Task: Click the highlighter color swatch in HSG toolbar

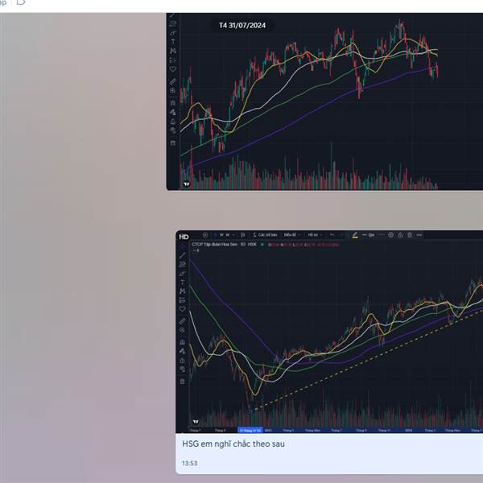Action: click(x=355, y=235)
